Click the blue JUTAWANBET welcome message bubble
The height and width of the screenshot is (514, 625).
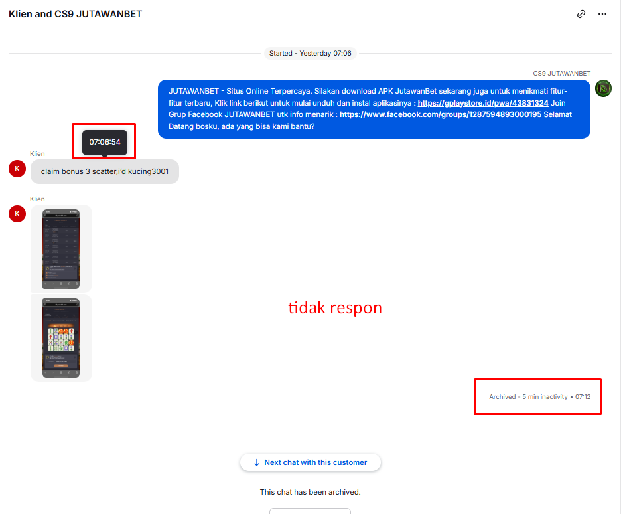click(374, 109)
